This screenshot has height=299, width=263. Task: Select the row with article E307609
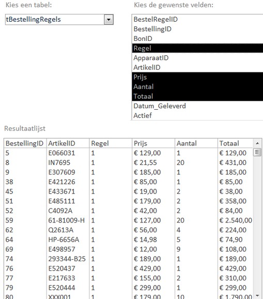[129, 172]
